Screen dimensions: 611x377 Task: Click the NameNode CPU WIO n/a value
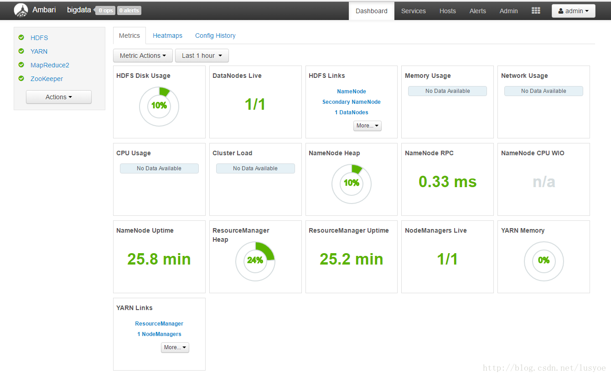(544, 182)
